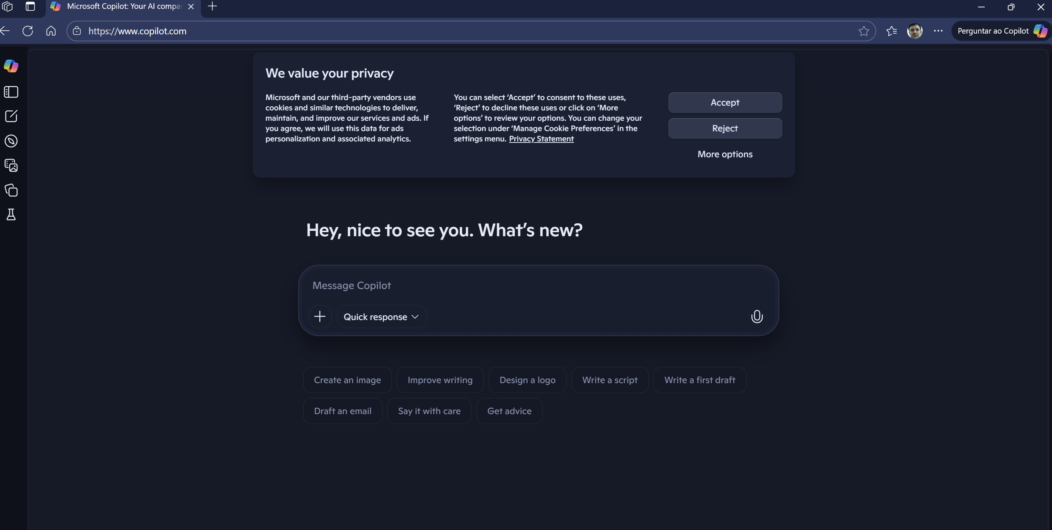Favorite this page with the star icon
The width and height of the screenshot is (1052, 530).
(863, 31)
